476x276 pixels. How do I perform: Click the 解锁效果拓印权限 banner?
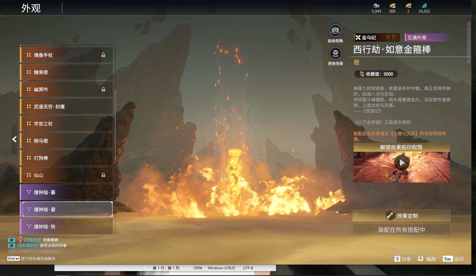pos(401,147)
